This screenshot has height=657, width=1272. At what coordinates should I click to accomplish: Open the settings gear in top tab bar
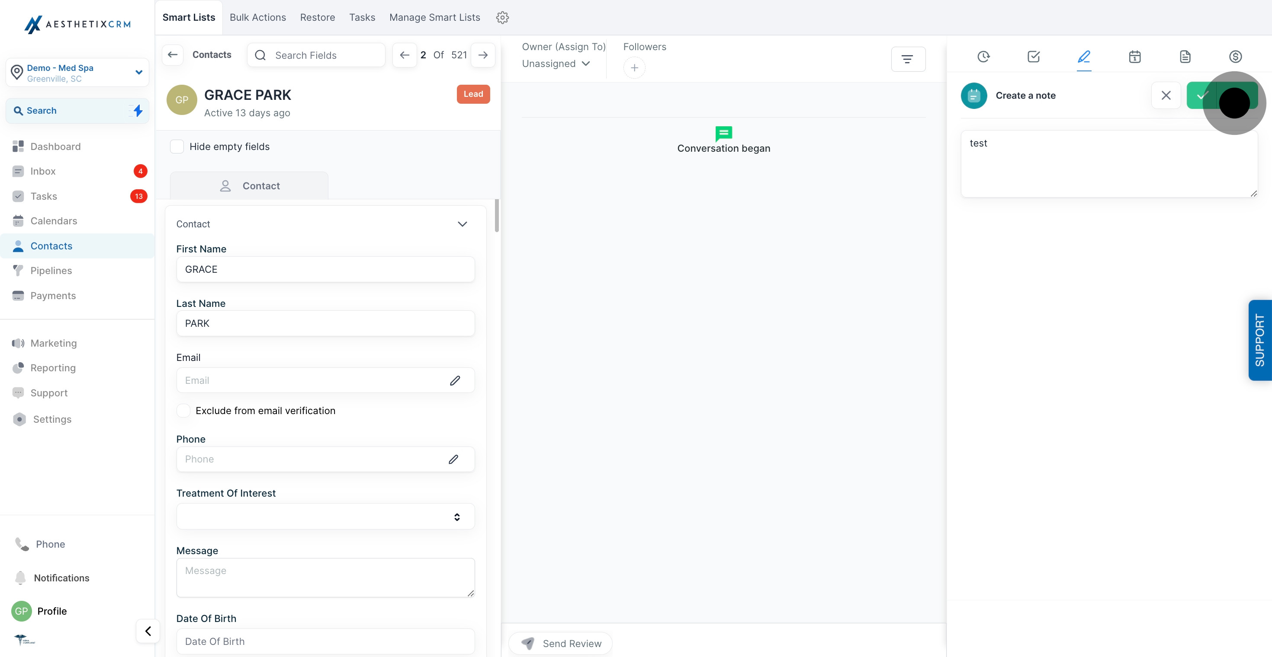(x=502, y=17)
